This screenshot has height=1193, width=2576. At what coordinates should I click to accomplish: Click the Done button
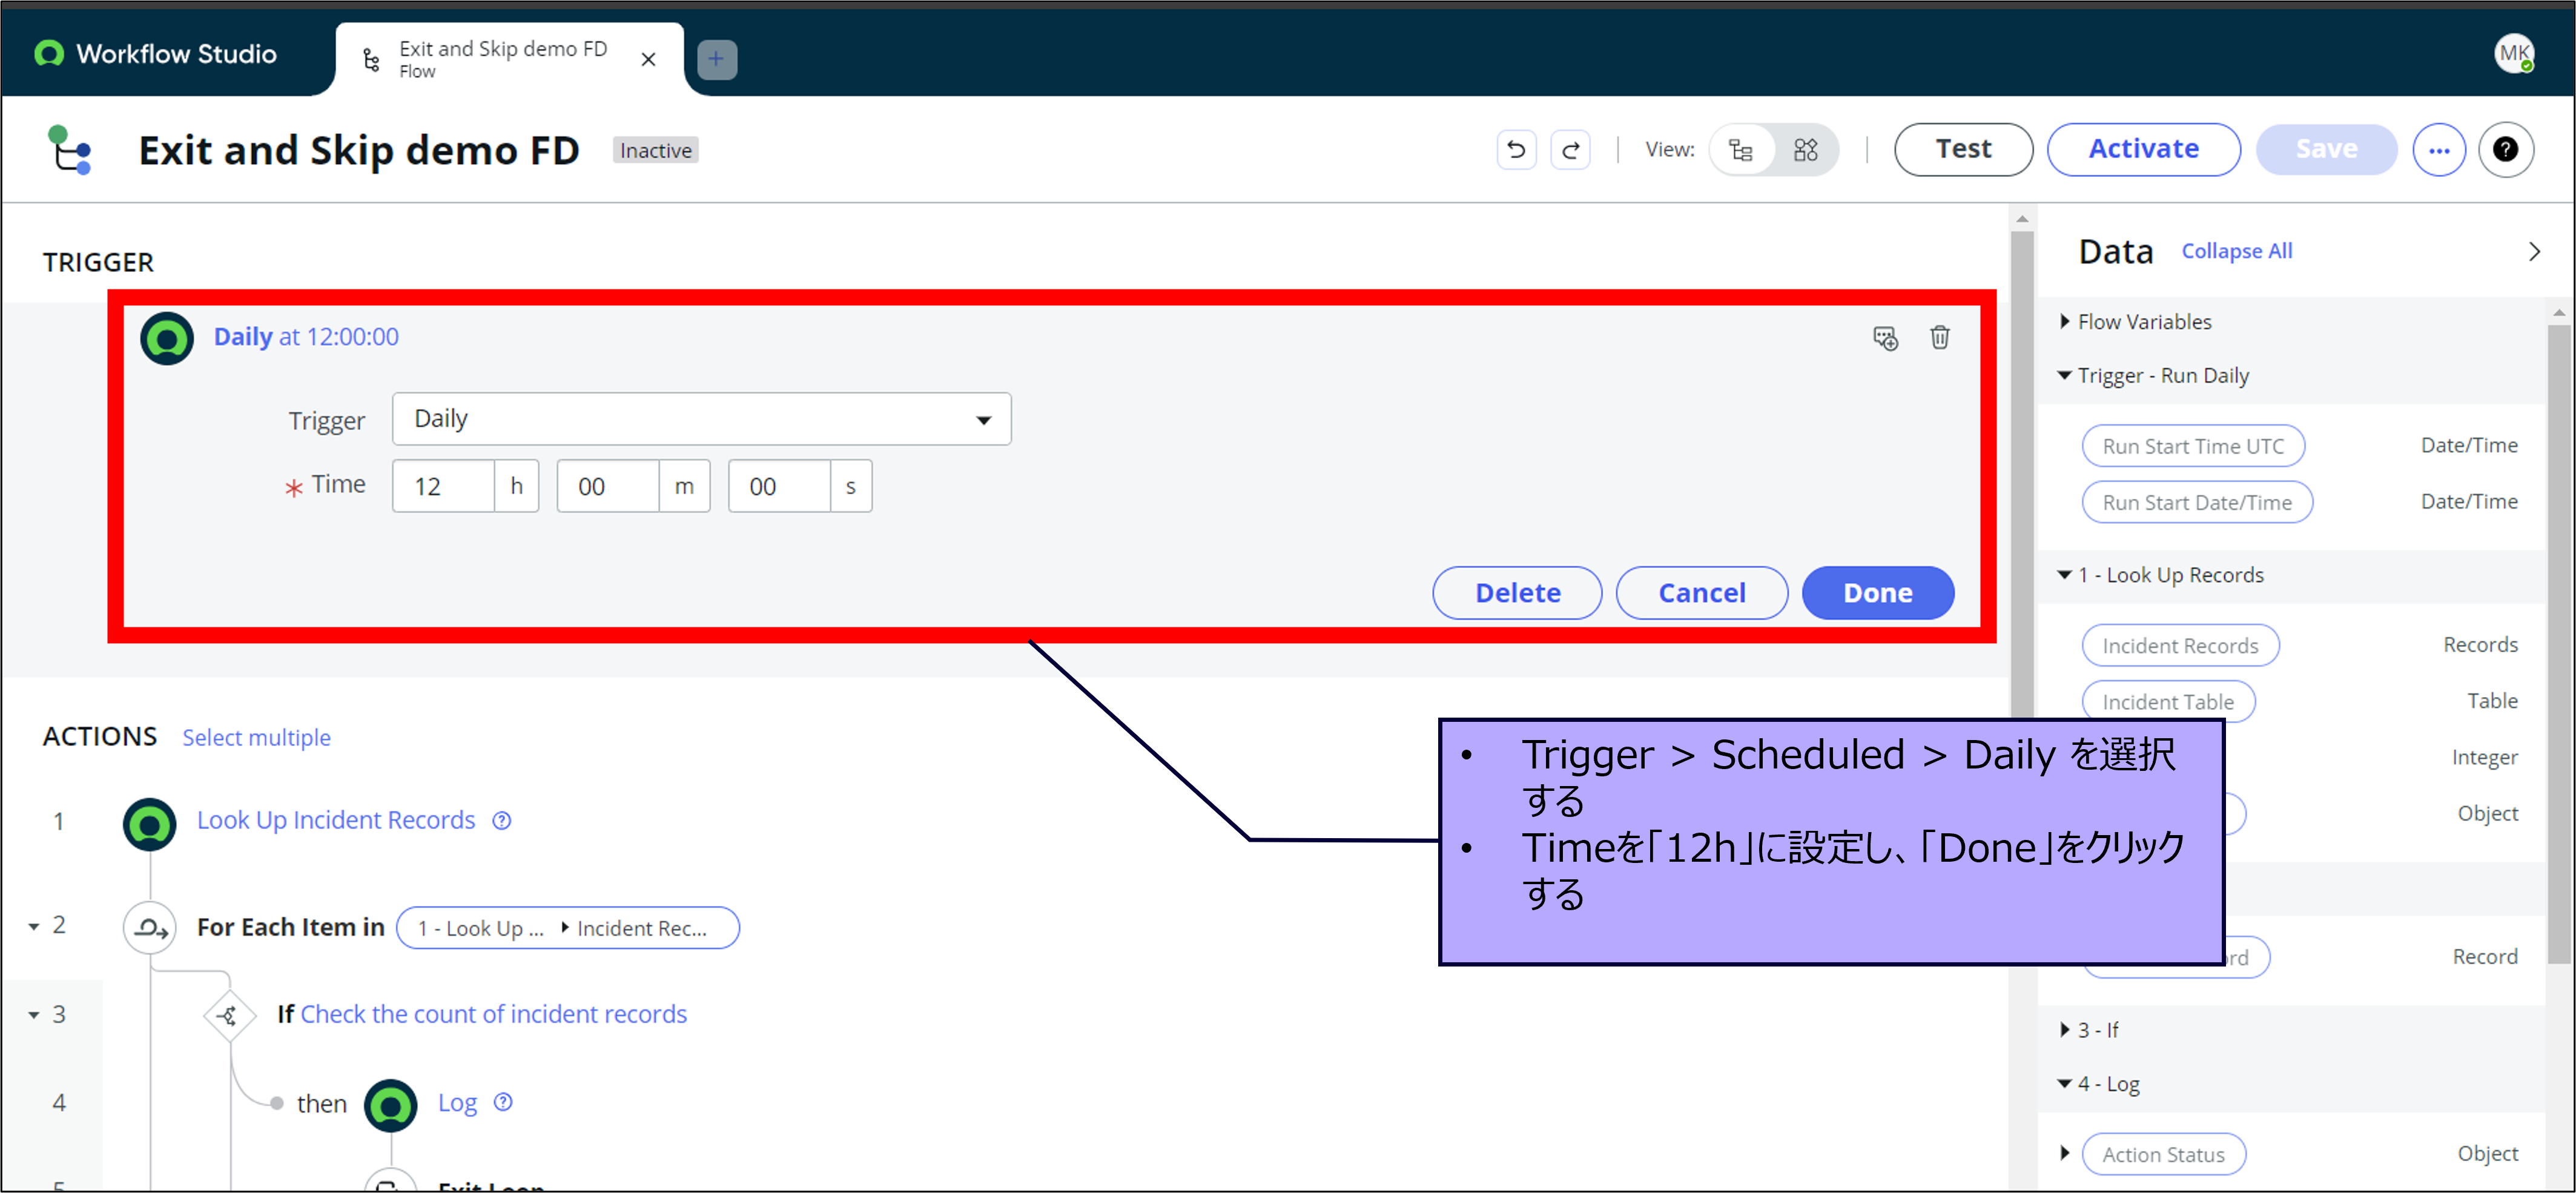click(x=1877, y=593)
